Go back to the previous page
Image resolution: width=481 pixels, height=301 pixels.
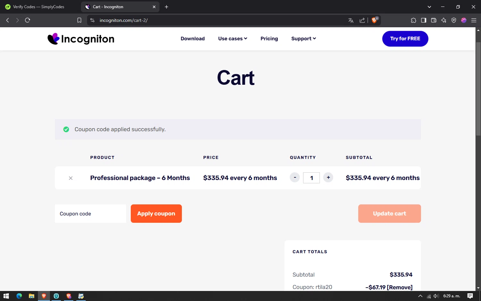(x=8, y=20)
